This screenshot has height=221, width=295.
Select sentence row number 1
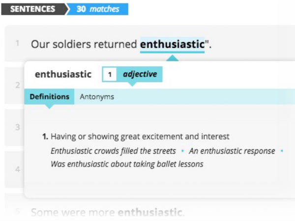(x=17, y=44)
